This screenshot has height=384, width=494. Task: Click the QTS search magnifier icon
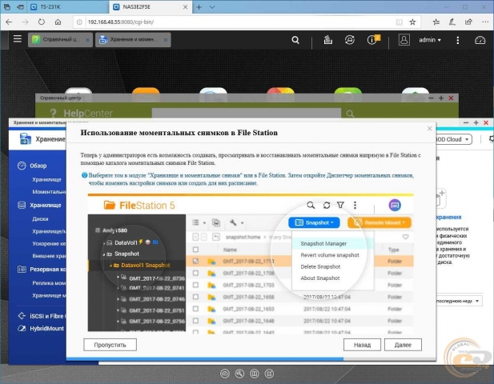click(295, 40)
